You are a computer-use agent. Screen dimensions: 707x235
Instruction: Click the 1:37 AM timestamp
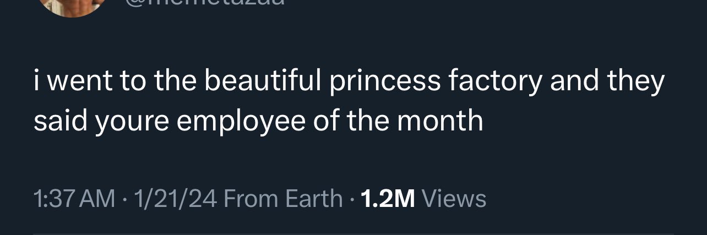(74, 199)
